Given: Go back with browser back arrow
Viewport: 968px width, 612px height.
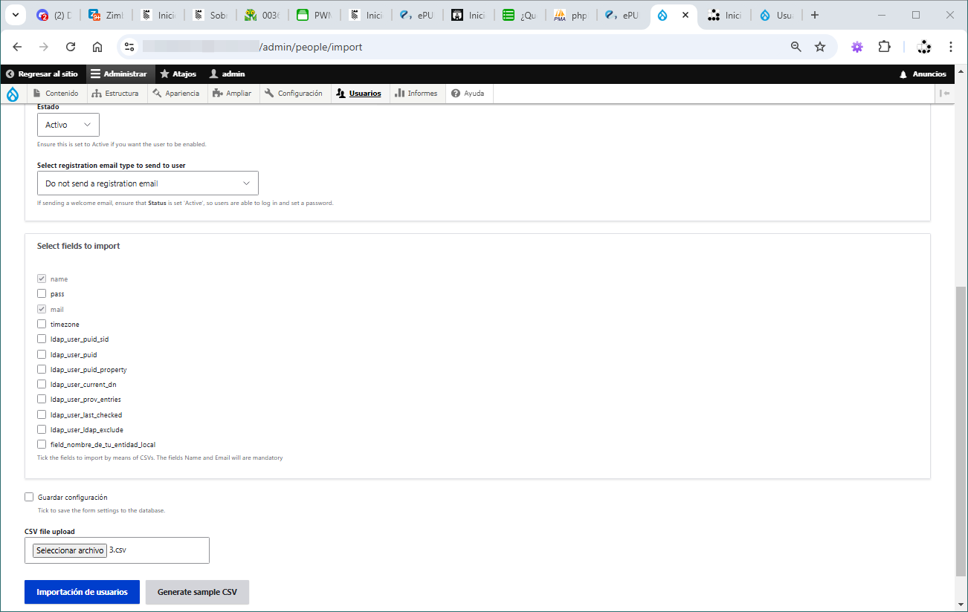Looking at the screenshot, I should tap(17, 47).
